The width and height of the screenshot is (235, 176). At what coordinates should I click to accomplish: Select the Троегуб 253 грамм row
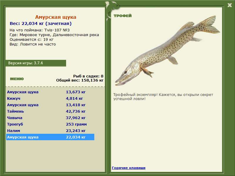[50, 124]
